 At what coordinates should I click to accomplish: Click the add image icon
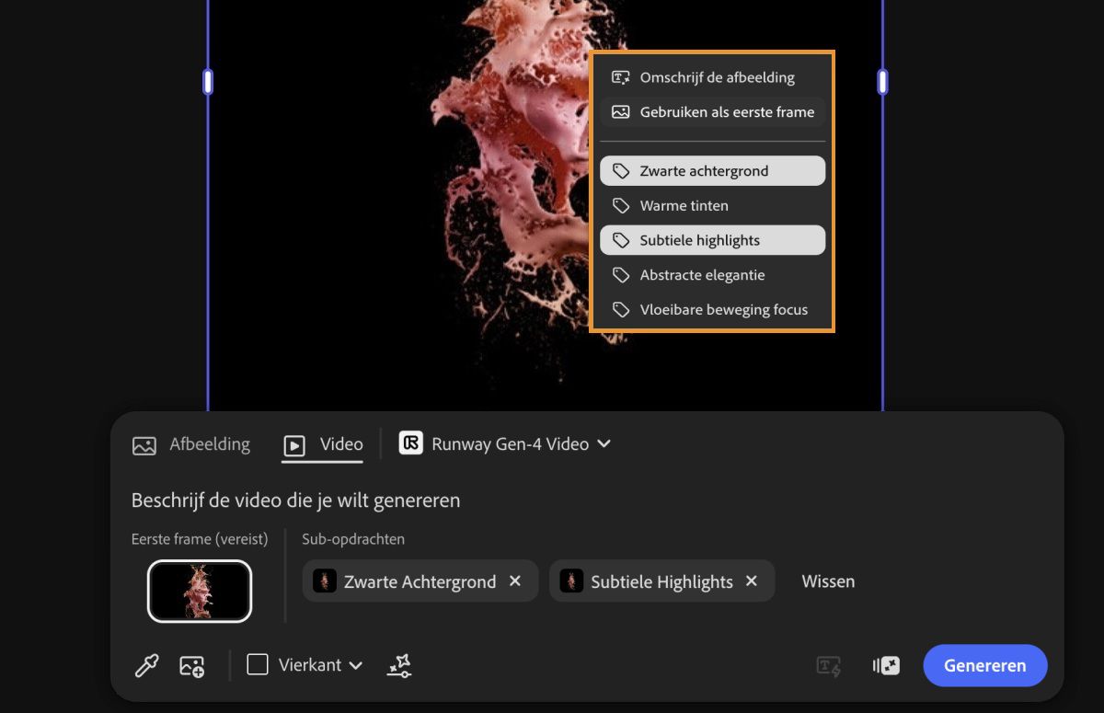192,665
